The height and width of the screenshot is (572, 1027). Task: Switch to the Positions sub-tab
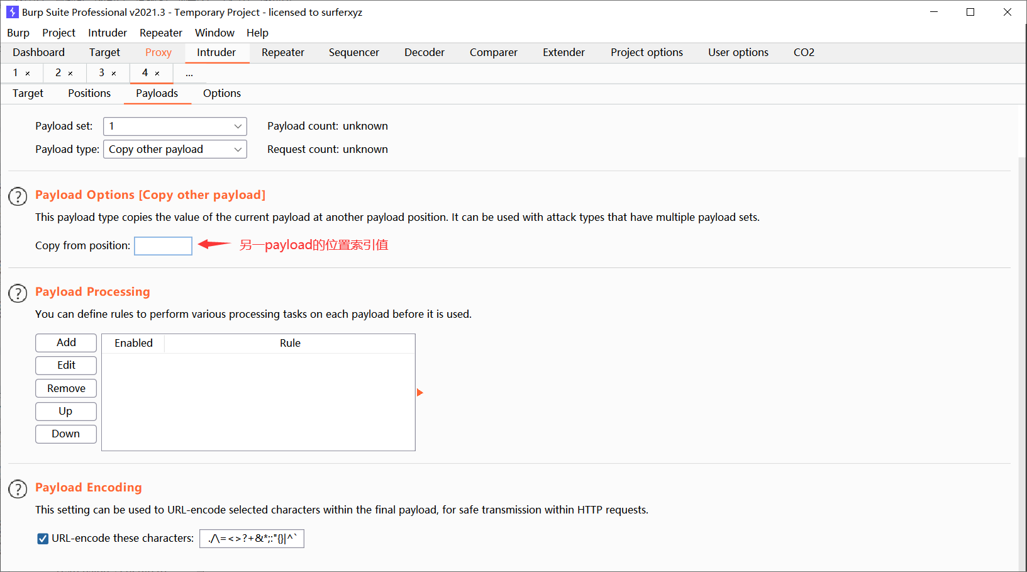89,94
